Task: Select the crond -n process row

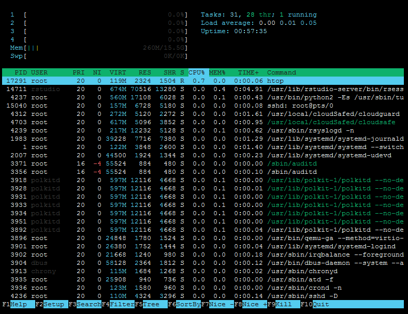Action: (x=203, y=288)
